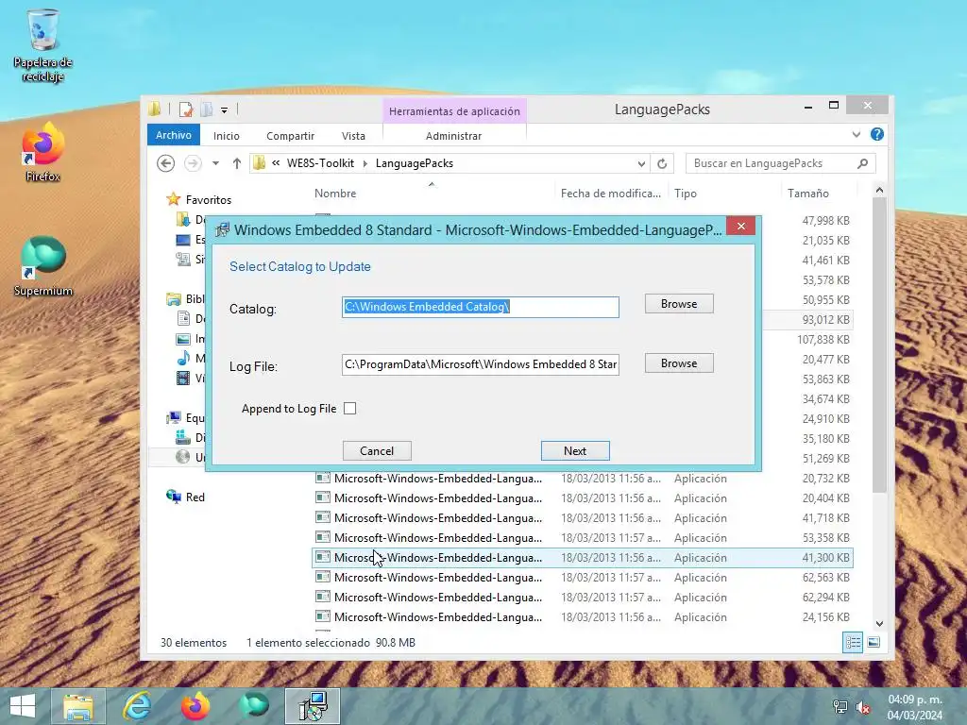Open File Explorer from the taskbar
Viewport: 967px width, 725px height.
pos(78,706)
